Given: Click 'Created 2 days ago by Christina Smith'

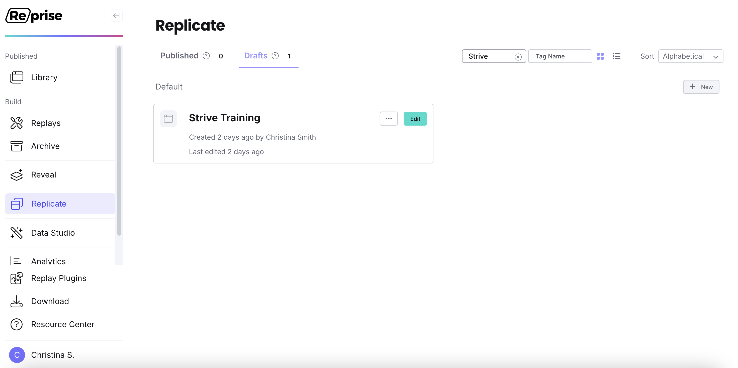Looking at the screenshot, I should click(252, 137).
